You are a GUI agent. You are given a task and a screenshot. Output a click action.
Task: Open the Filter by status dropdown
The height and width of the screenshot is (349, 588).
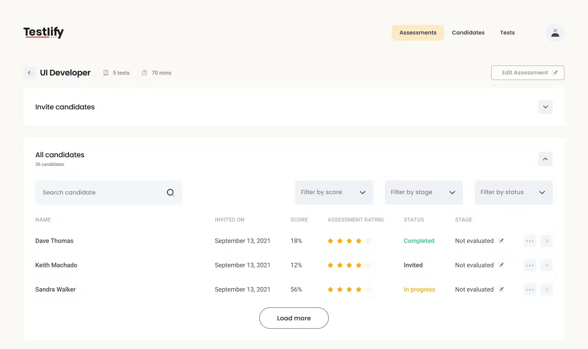point(513,193)
